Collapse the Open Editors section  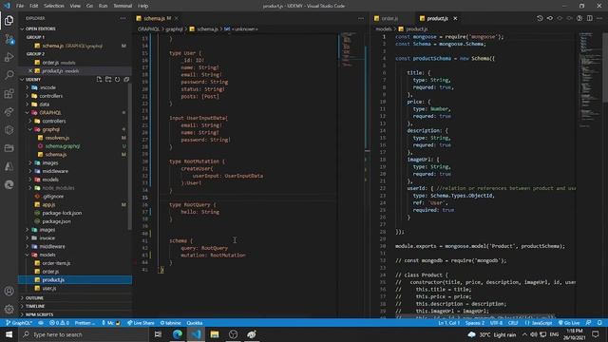coord(40,28)
